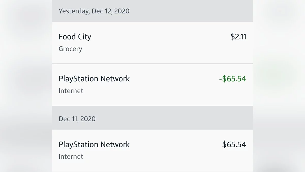
Task: Click blurred background right of the transaction list
Action: (x=280, y=87)
